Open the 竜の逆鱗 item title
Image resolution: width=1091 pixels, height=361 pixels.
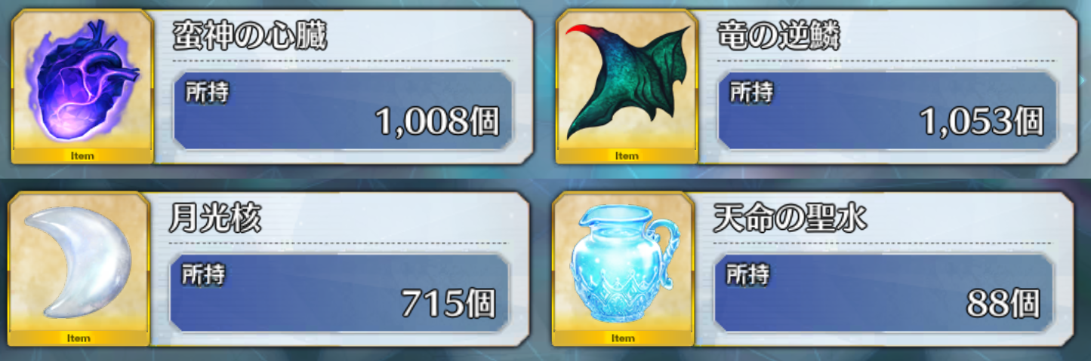(779, 36)
